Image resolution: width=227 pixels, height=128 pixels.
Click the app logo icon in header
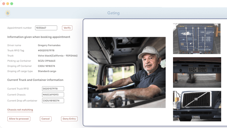7,13
